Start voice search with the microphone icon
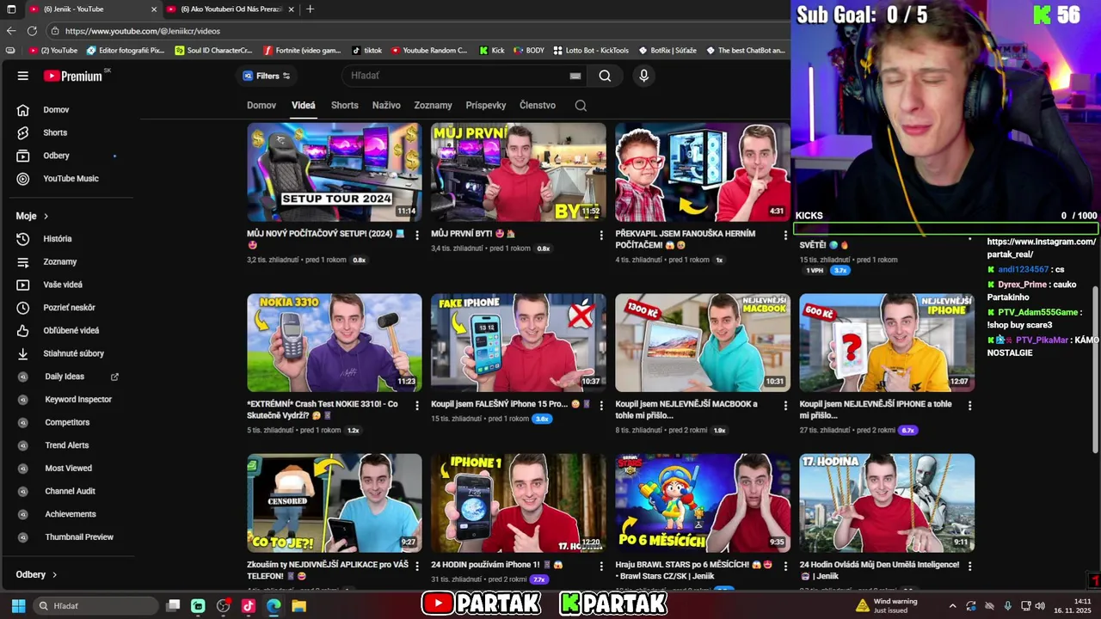The width and height of the screenshot is (1101, 619). [643, 76]
